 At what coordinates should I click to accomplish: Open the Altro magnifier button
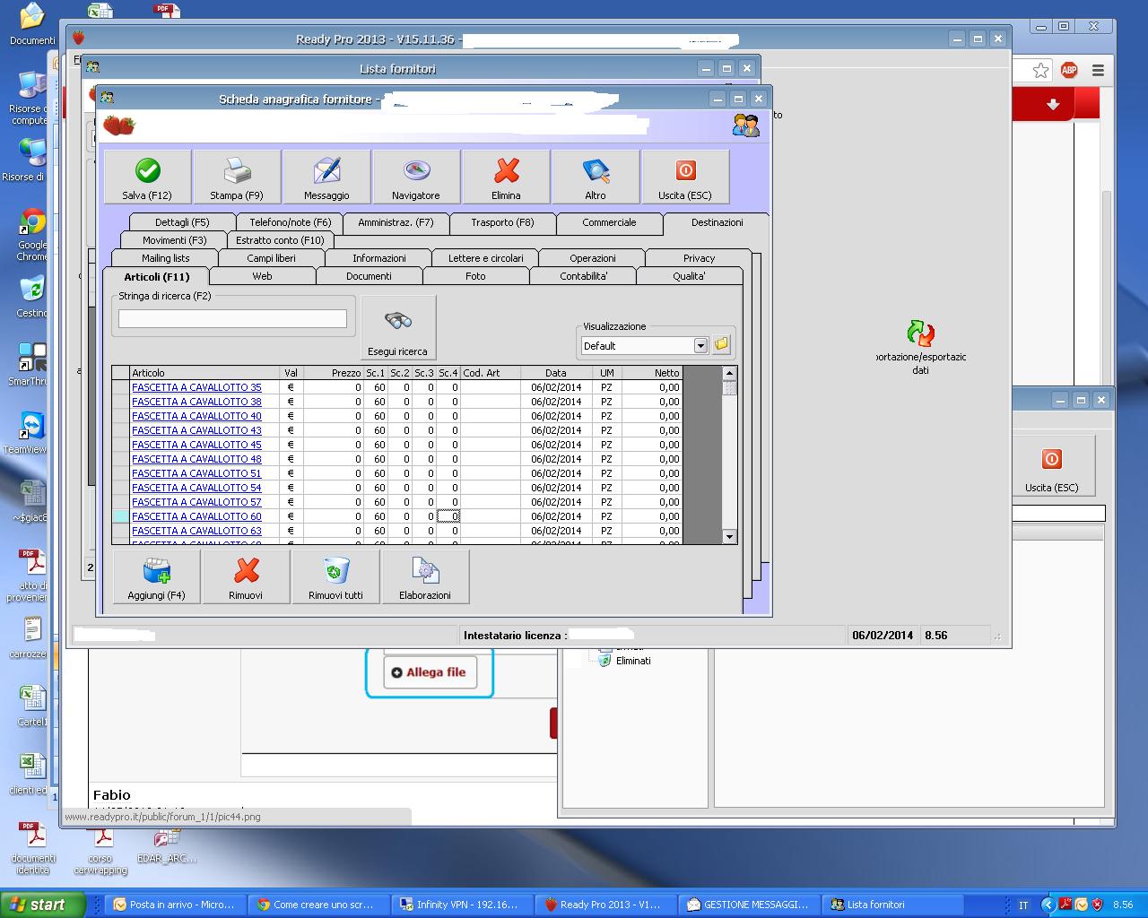click(596, 177)
